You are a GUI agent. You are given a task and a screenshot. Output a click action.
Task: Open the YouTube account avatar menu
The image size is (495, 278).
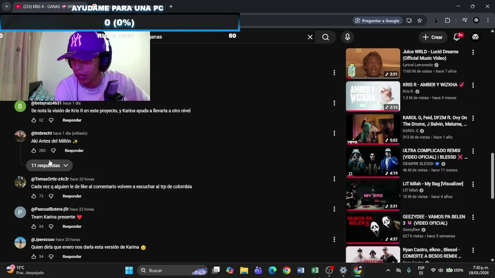pos(475,37)
